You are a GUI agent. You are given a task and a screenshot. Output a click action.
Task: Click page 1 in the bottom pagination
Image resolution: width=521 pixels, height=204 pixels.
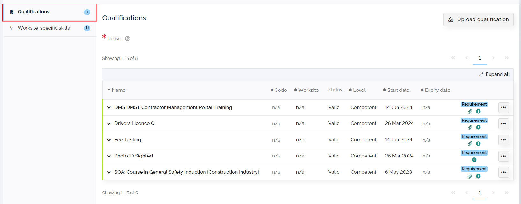tap(480, 193)
